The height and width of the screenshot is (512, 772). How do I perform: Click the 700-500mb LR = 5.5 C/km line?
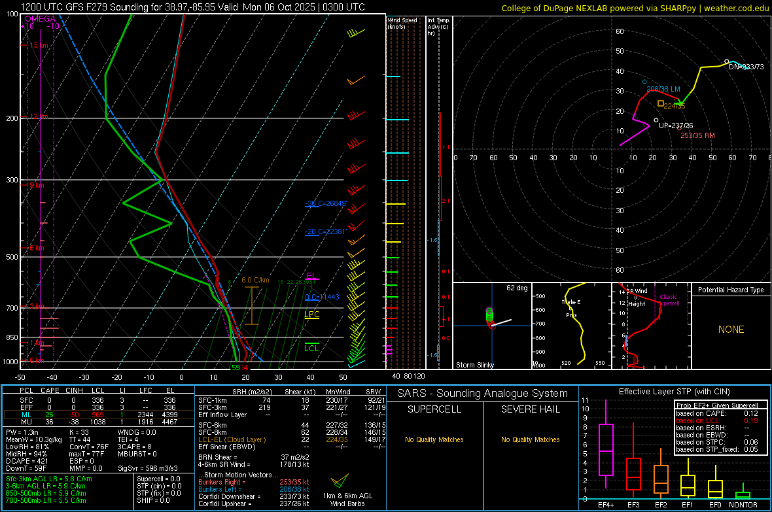point(46,500)
